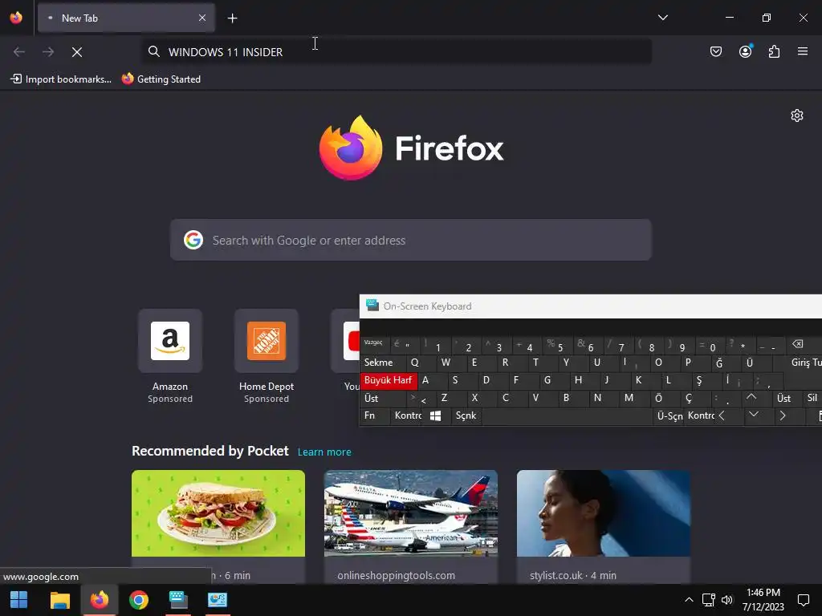
Task: Click the Firefox taskbar icon
Action: click(x=99, y=600)
